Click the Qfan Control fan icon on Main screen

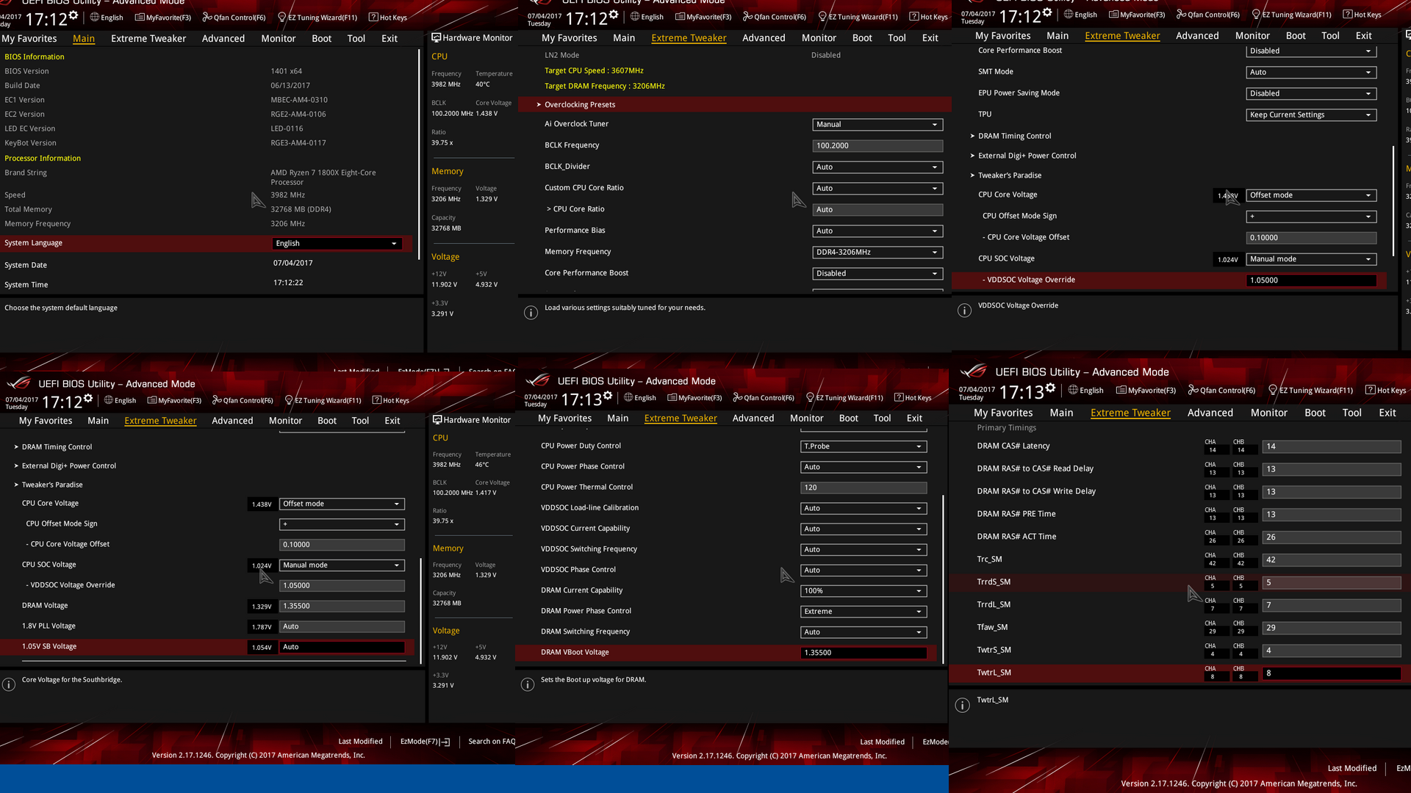(207, 17)
